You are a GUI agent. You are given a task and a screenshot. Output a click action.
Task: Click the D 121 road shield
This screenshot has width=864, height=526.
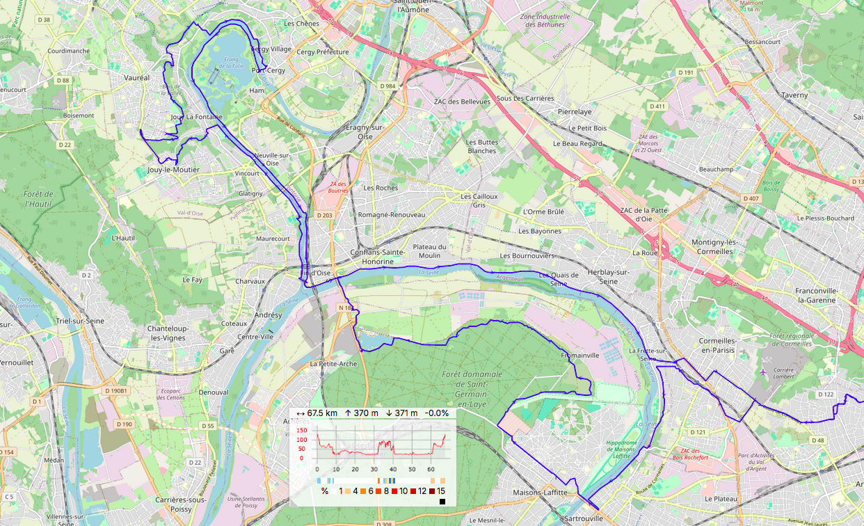click(x=698, y=432)
